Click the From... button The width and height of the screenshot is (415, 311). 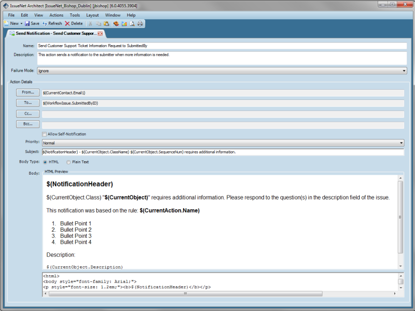click(x=28, y=92)
